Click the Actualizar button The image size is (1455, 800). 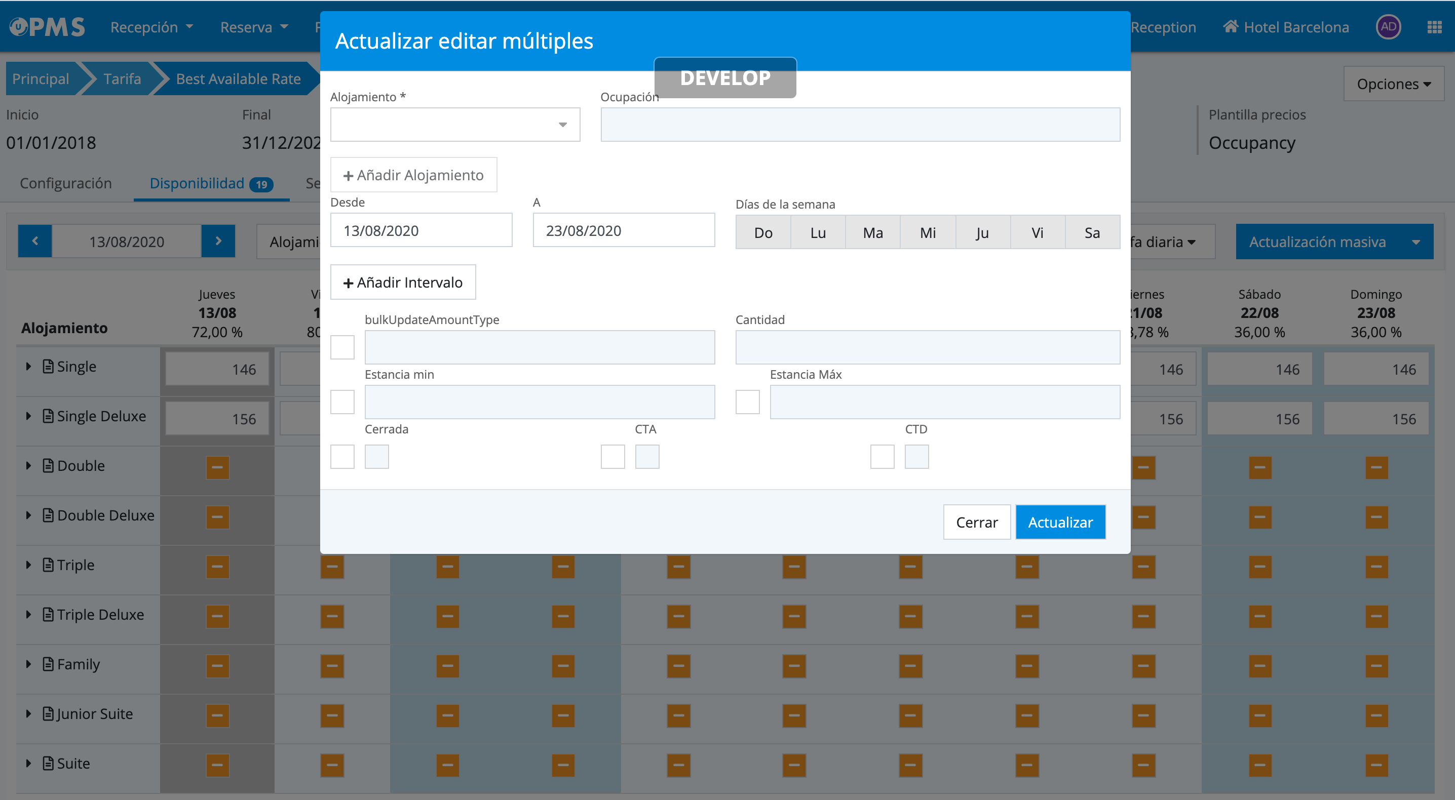click(1060, 522)
